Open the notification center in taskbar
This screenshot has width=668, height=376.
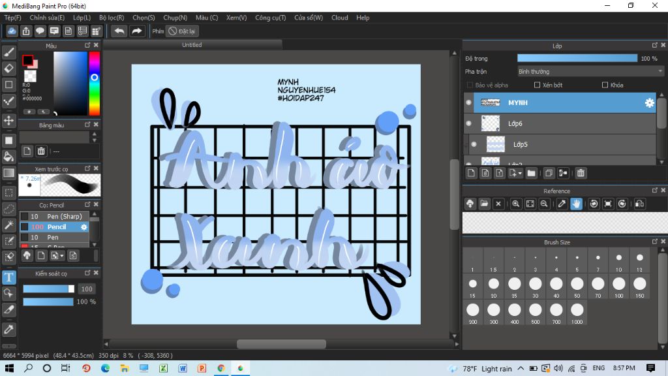650,368
